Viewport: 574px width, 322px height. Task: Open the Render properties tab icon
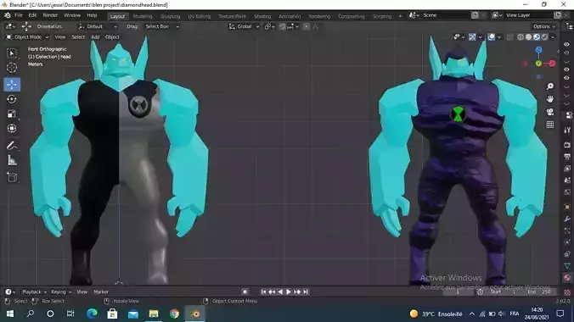(x=567, y=145)
